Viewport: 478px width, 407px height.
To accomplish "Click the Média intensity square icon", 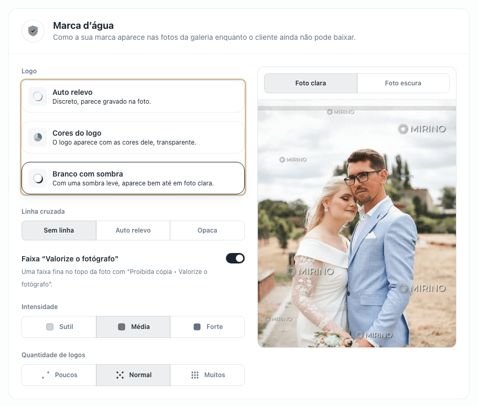I will pos(122,327).
